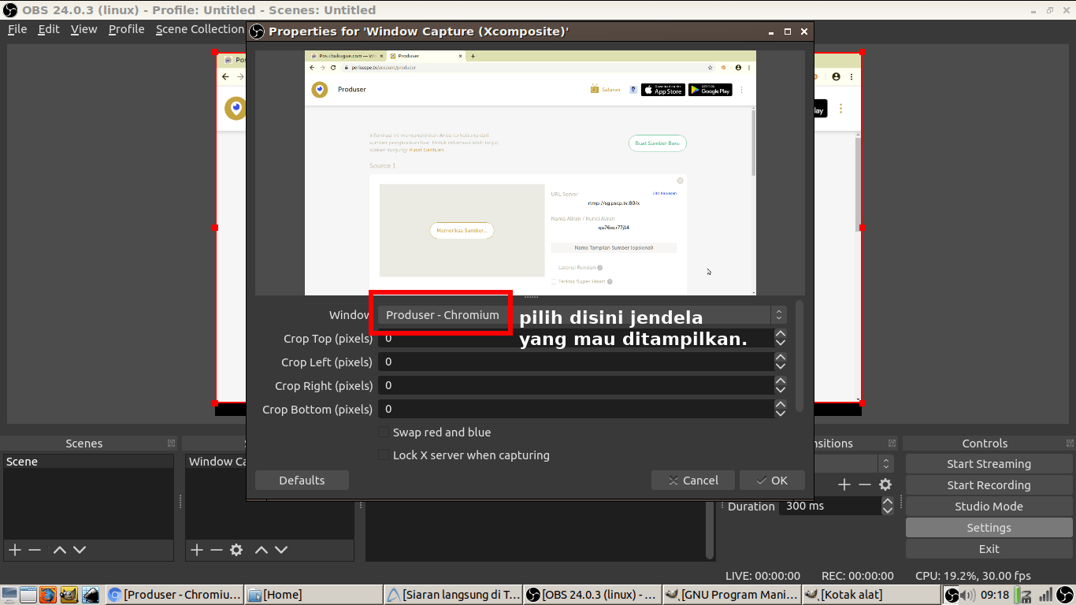Image resolution: width=1076 pixels, height=605 pixels.
Task: Remove source with Sources minus icon
Action: (217, 550)
